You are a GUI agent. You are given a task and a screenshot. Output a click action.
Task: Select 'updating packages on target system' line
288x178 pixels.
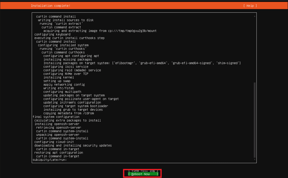[74, 95]
